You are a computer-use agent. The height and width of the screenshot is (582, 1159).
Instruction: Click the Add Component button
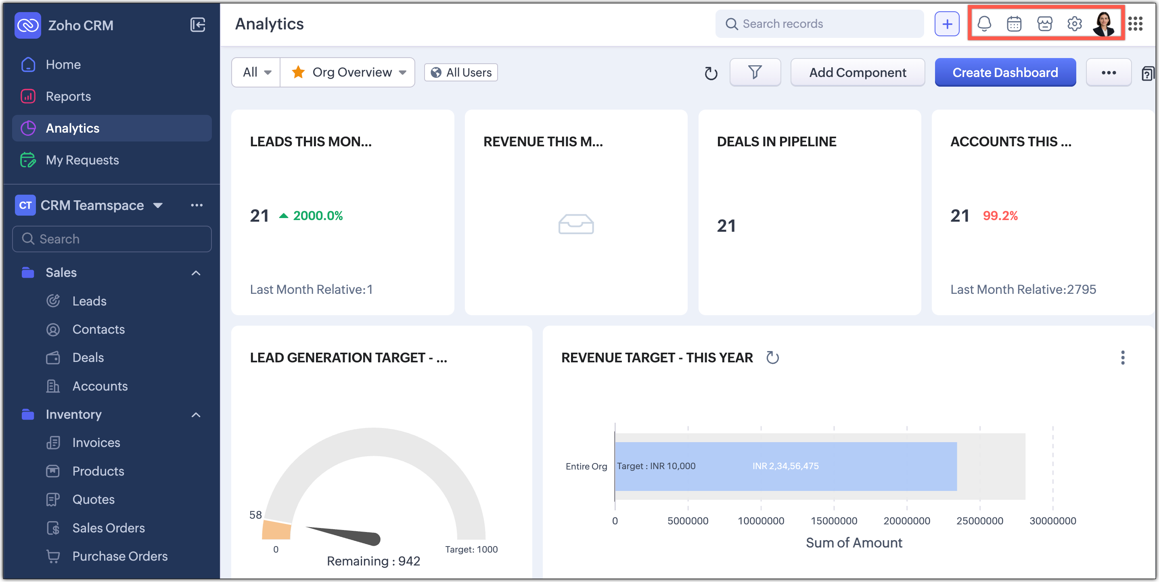click(857, 73)
